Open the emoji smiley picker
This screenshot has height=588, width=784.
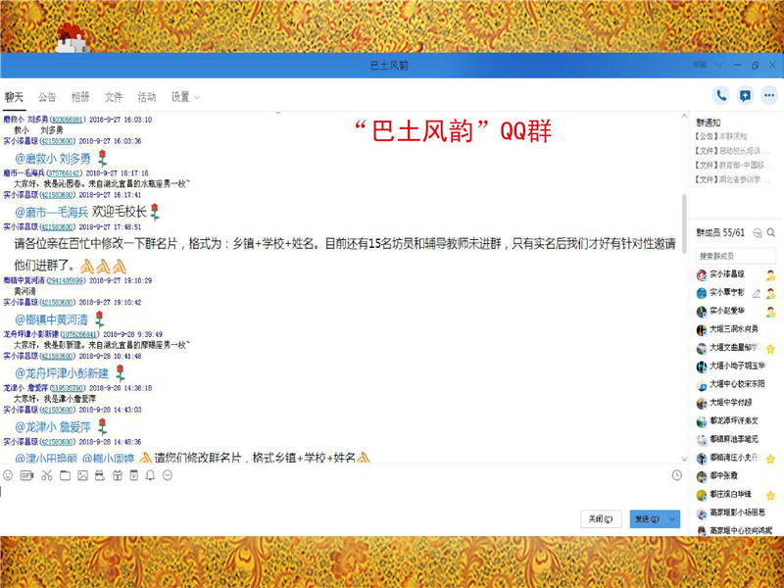point(8,475)
